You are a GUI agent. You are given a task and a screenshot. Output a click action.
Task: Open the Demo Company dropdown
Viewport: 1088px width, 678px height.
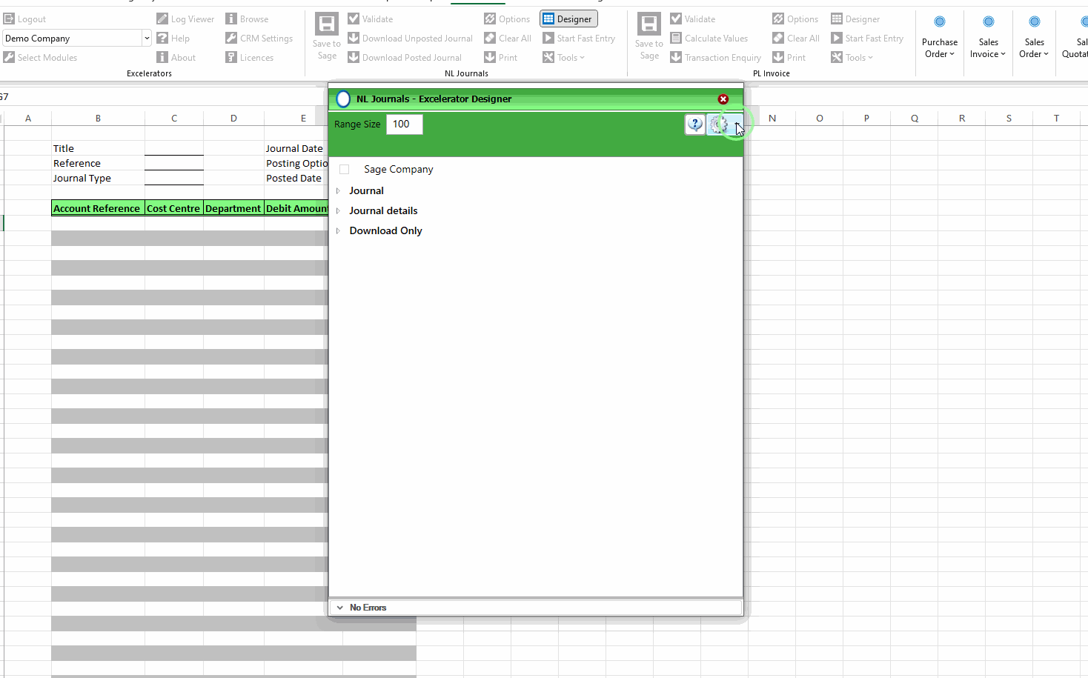click(147, 39)
